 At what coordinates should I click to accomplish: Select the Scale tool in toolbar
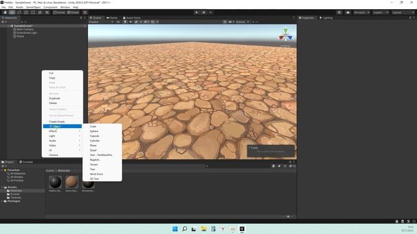coord(26,12)
